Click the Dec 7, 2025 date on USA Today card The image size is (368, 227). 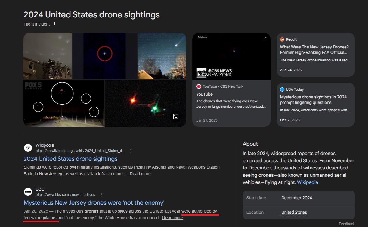[x=290, y=120]
